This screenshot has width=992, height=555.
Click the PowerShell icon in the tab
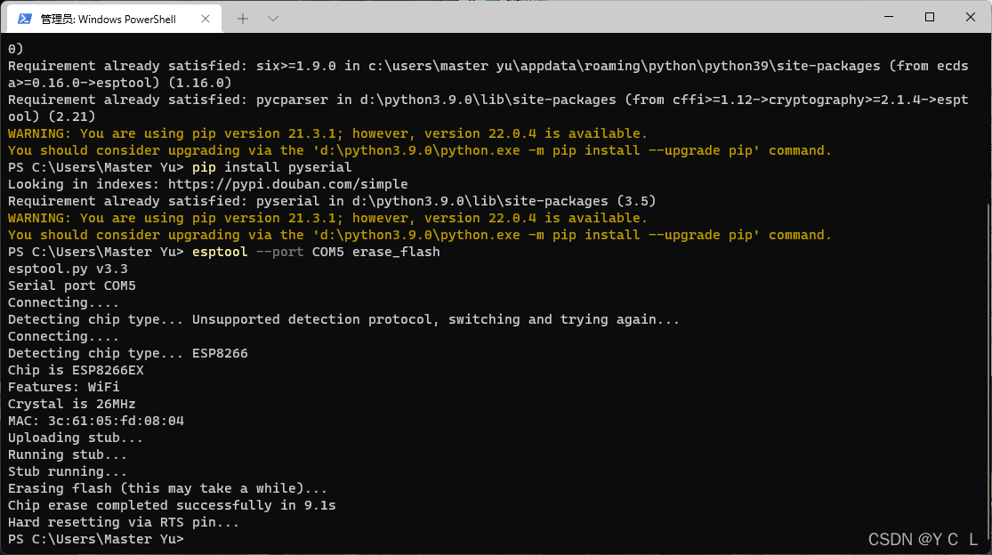coord(25,19)
